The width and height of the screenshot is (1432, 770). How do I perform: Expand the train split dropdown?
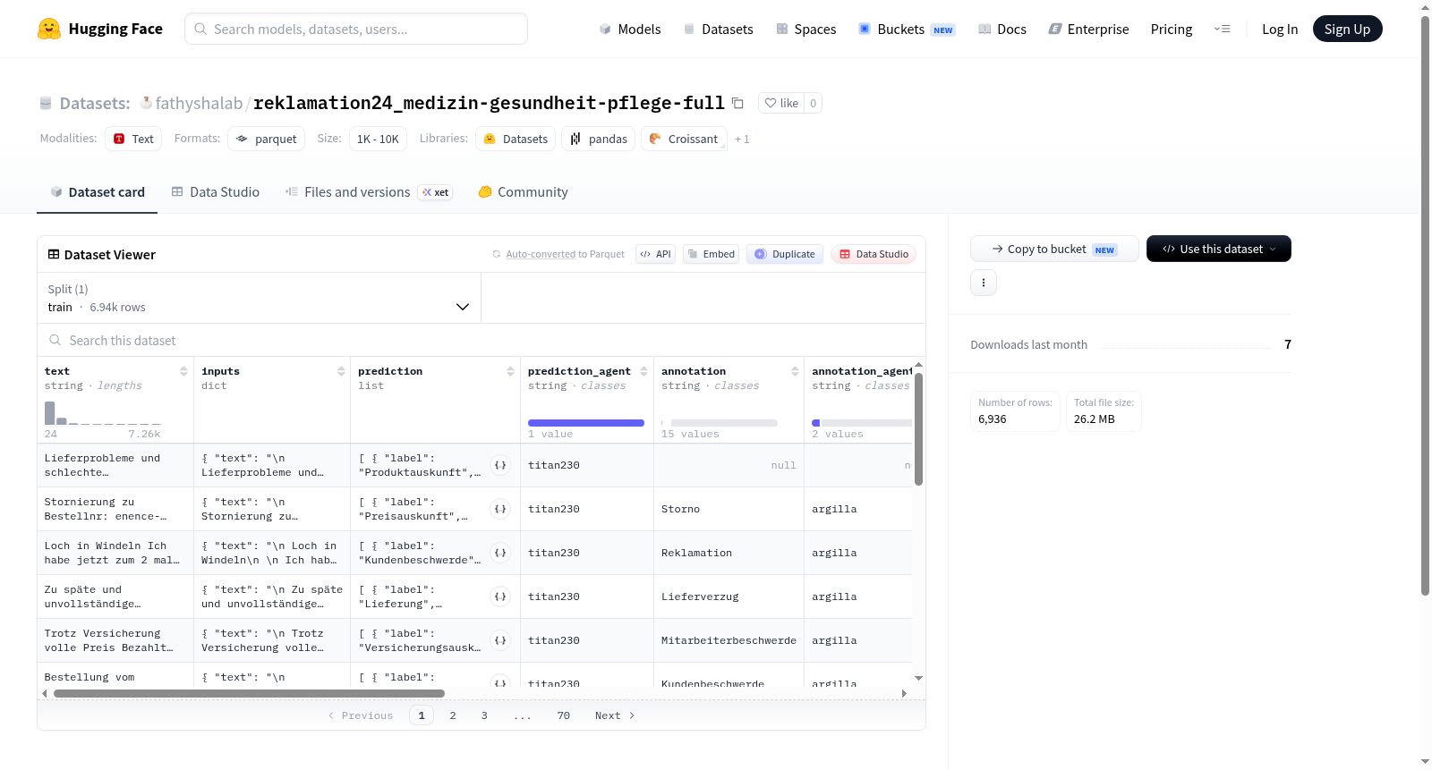(259, 298)
